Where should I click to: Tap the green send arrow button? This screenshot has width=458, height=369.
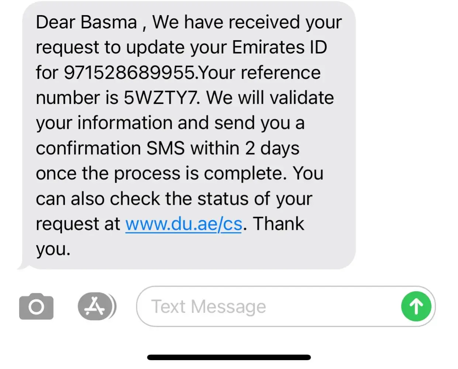tap(416, 306)
